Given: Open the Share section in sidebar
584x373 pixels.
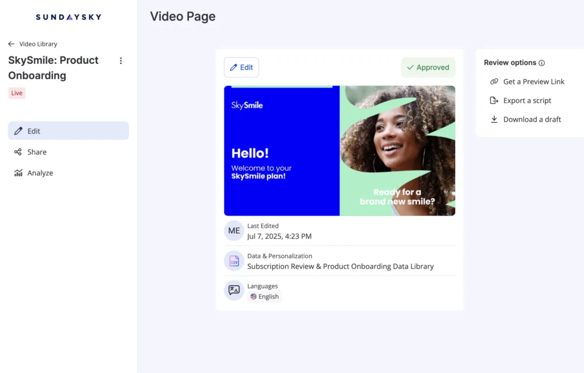Looking at the screenshot, I should click(x=37, y=152).
